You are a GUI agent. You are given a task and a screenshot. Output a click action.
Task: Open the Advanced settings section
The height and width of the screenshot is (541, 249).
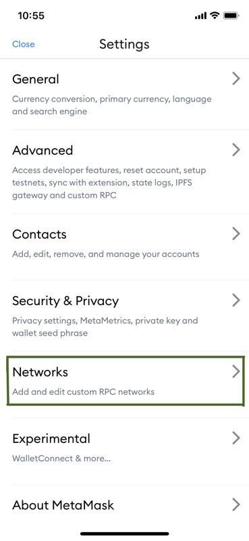click(x=124, y=172)
